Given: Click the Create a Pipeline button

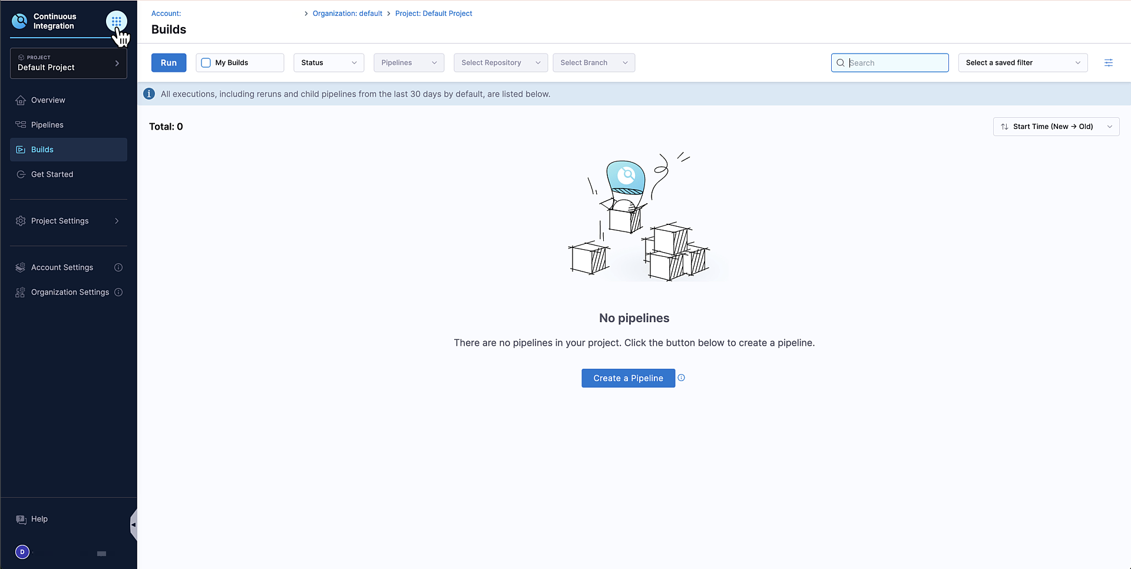Looking at the screenshot, I should click(x=628, y=378).
